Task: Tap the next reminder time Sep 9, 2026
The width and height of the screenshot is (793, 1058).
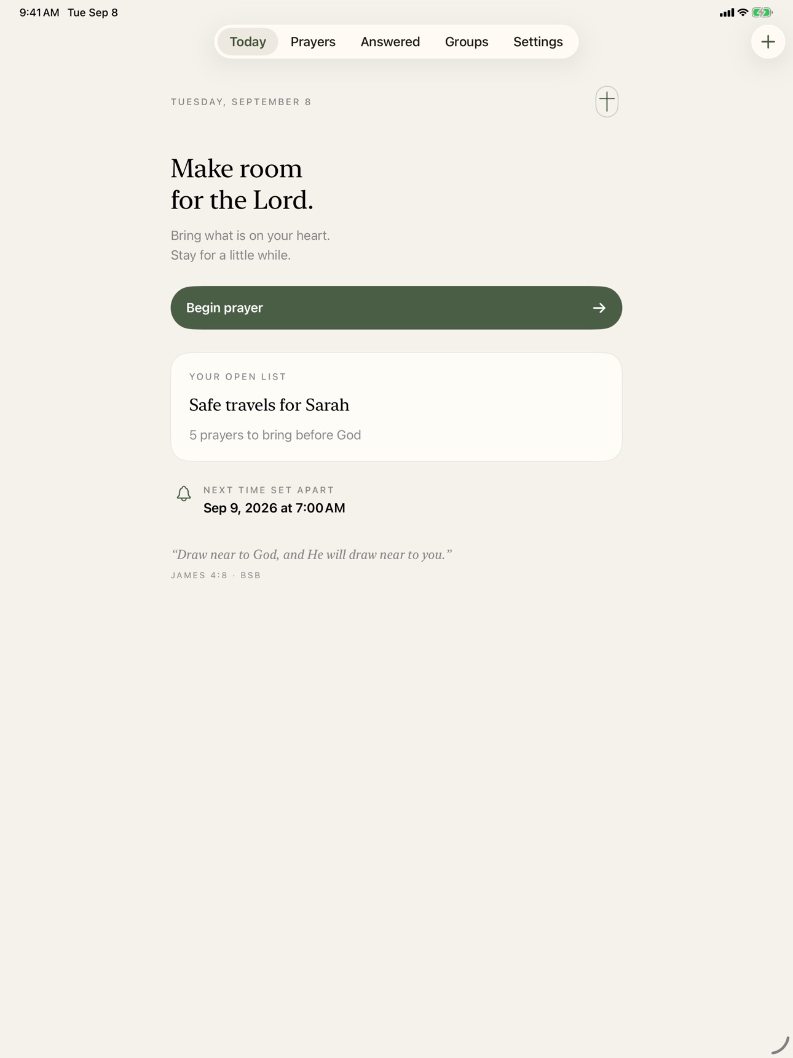Action: (274, 508)
